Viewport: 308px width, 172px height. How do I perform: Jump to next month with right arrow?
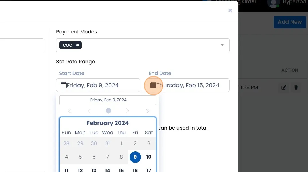[128, 111]
